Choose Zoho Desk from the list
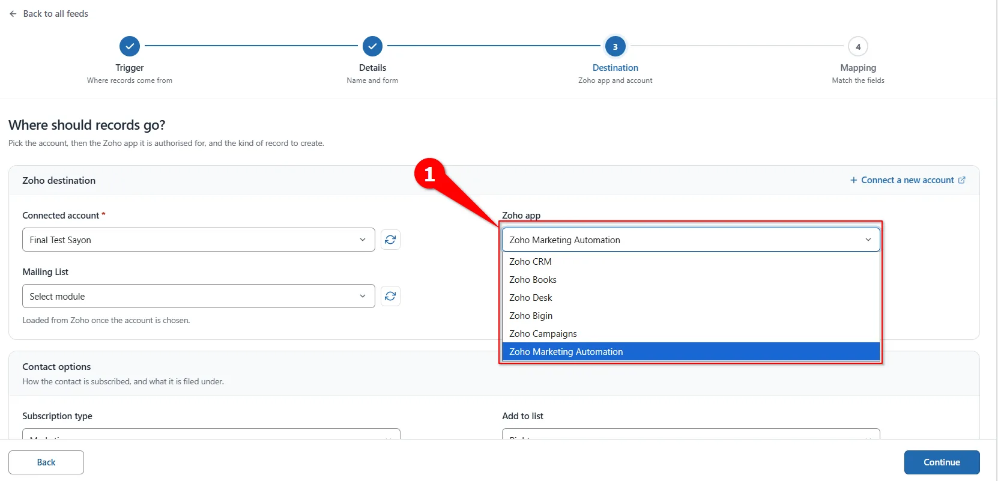The height and width of the screenshot is (481, 998). click(x=691, y=298)
